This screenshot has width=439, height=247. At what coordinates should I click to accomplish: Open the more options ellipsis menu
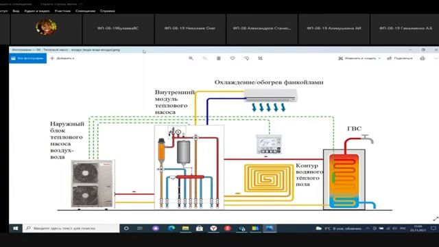[436, 58]
